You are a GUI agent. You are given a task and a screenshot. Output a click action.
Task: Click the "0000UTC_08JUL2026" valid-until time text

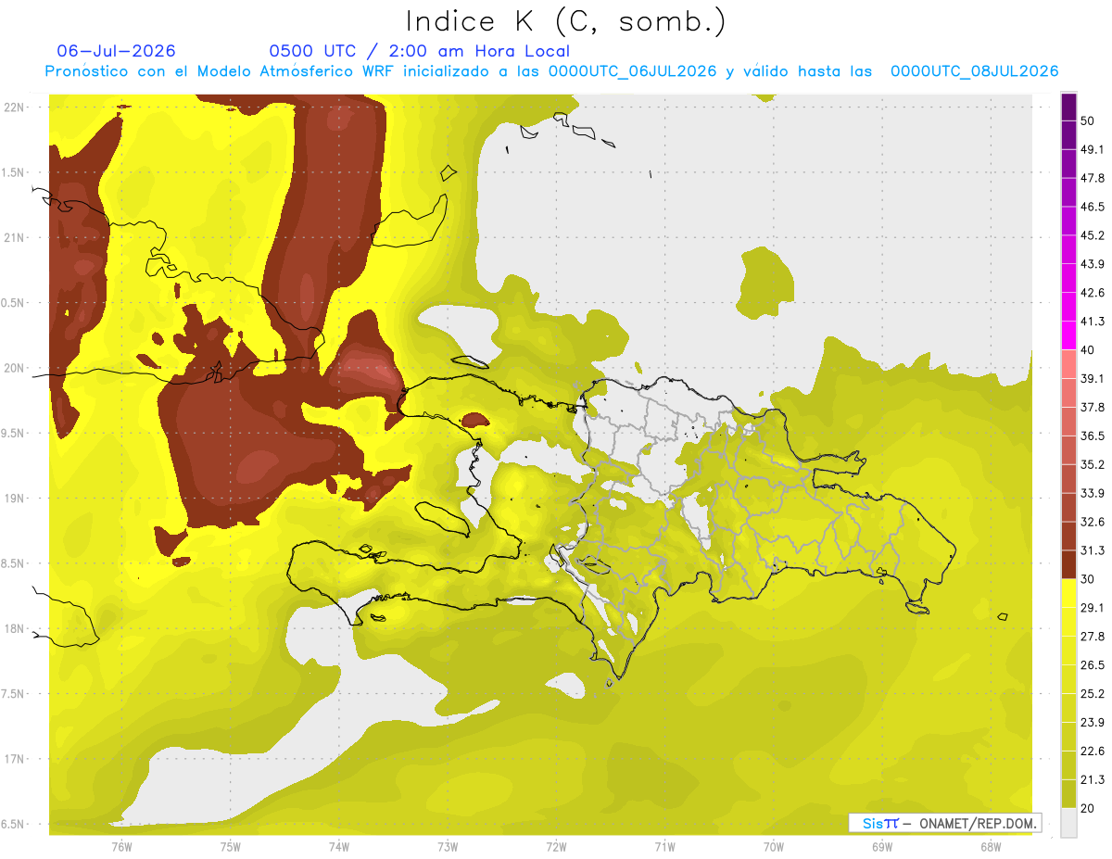click(x=975, y=71)
